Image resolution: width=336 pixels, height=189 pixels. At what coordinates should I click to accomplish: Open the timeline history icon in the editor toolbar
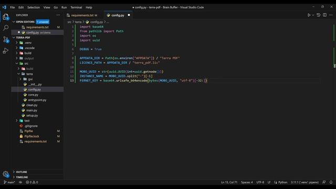click(319, 15)
